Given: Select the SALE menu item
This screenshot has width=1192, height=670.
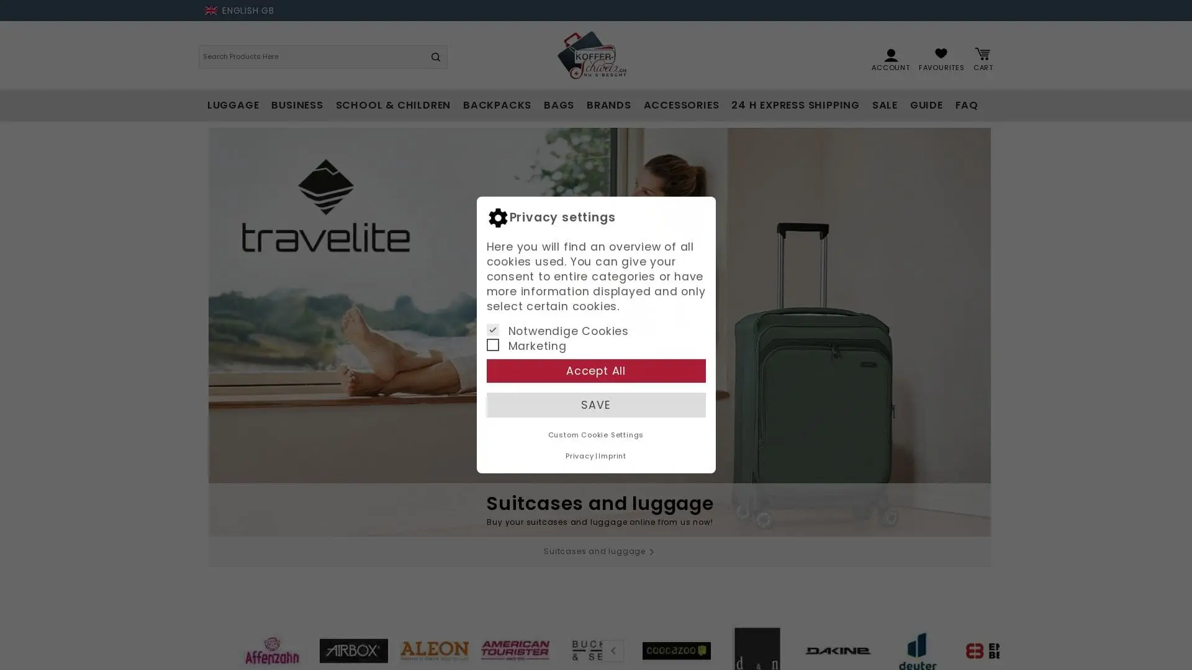Looking at the screenshot, I should pyautogui.click(x=884, y=105).
